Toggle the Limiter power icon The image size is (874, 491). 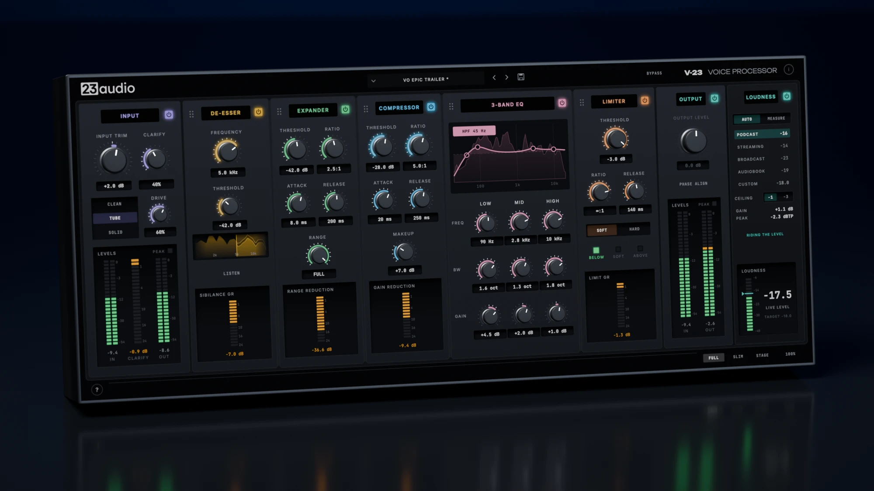click(645, 100)
